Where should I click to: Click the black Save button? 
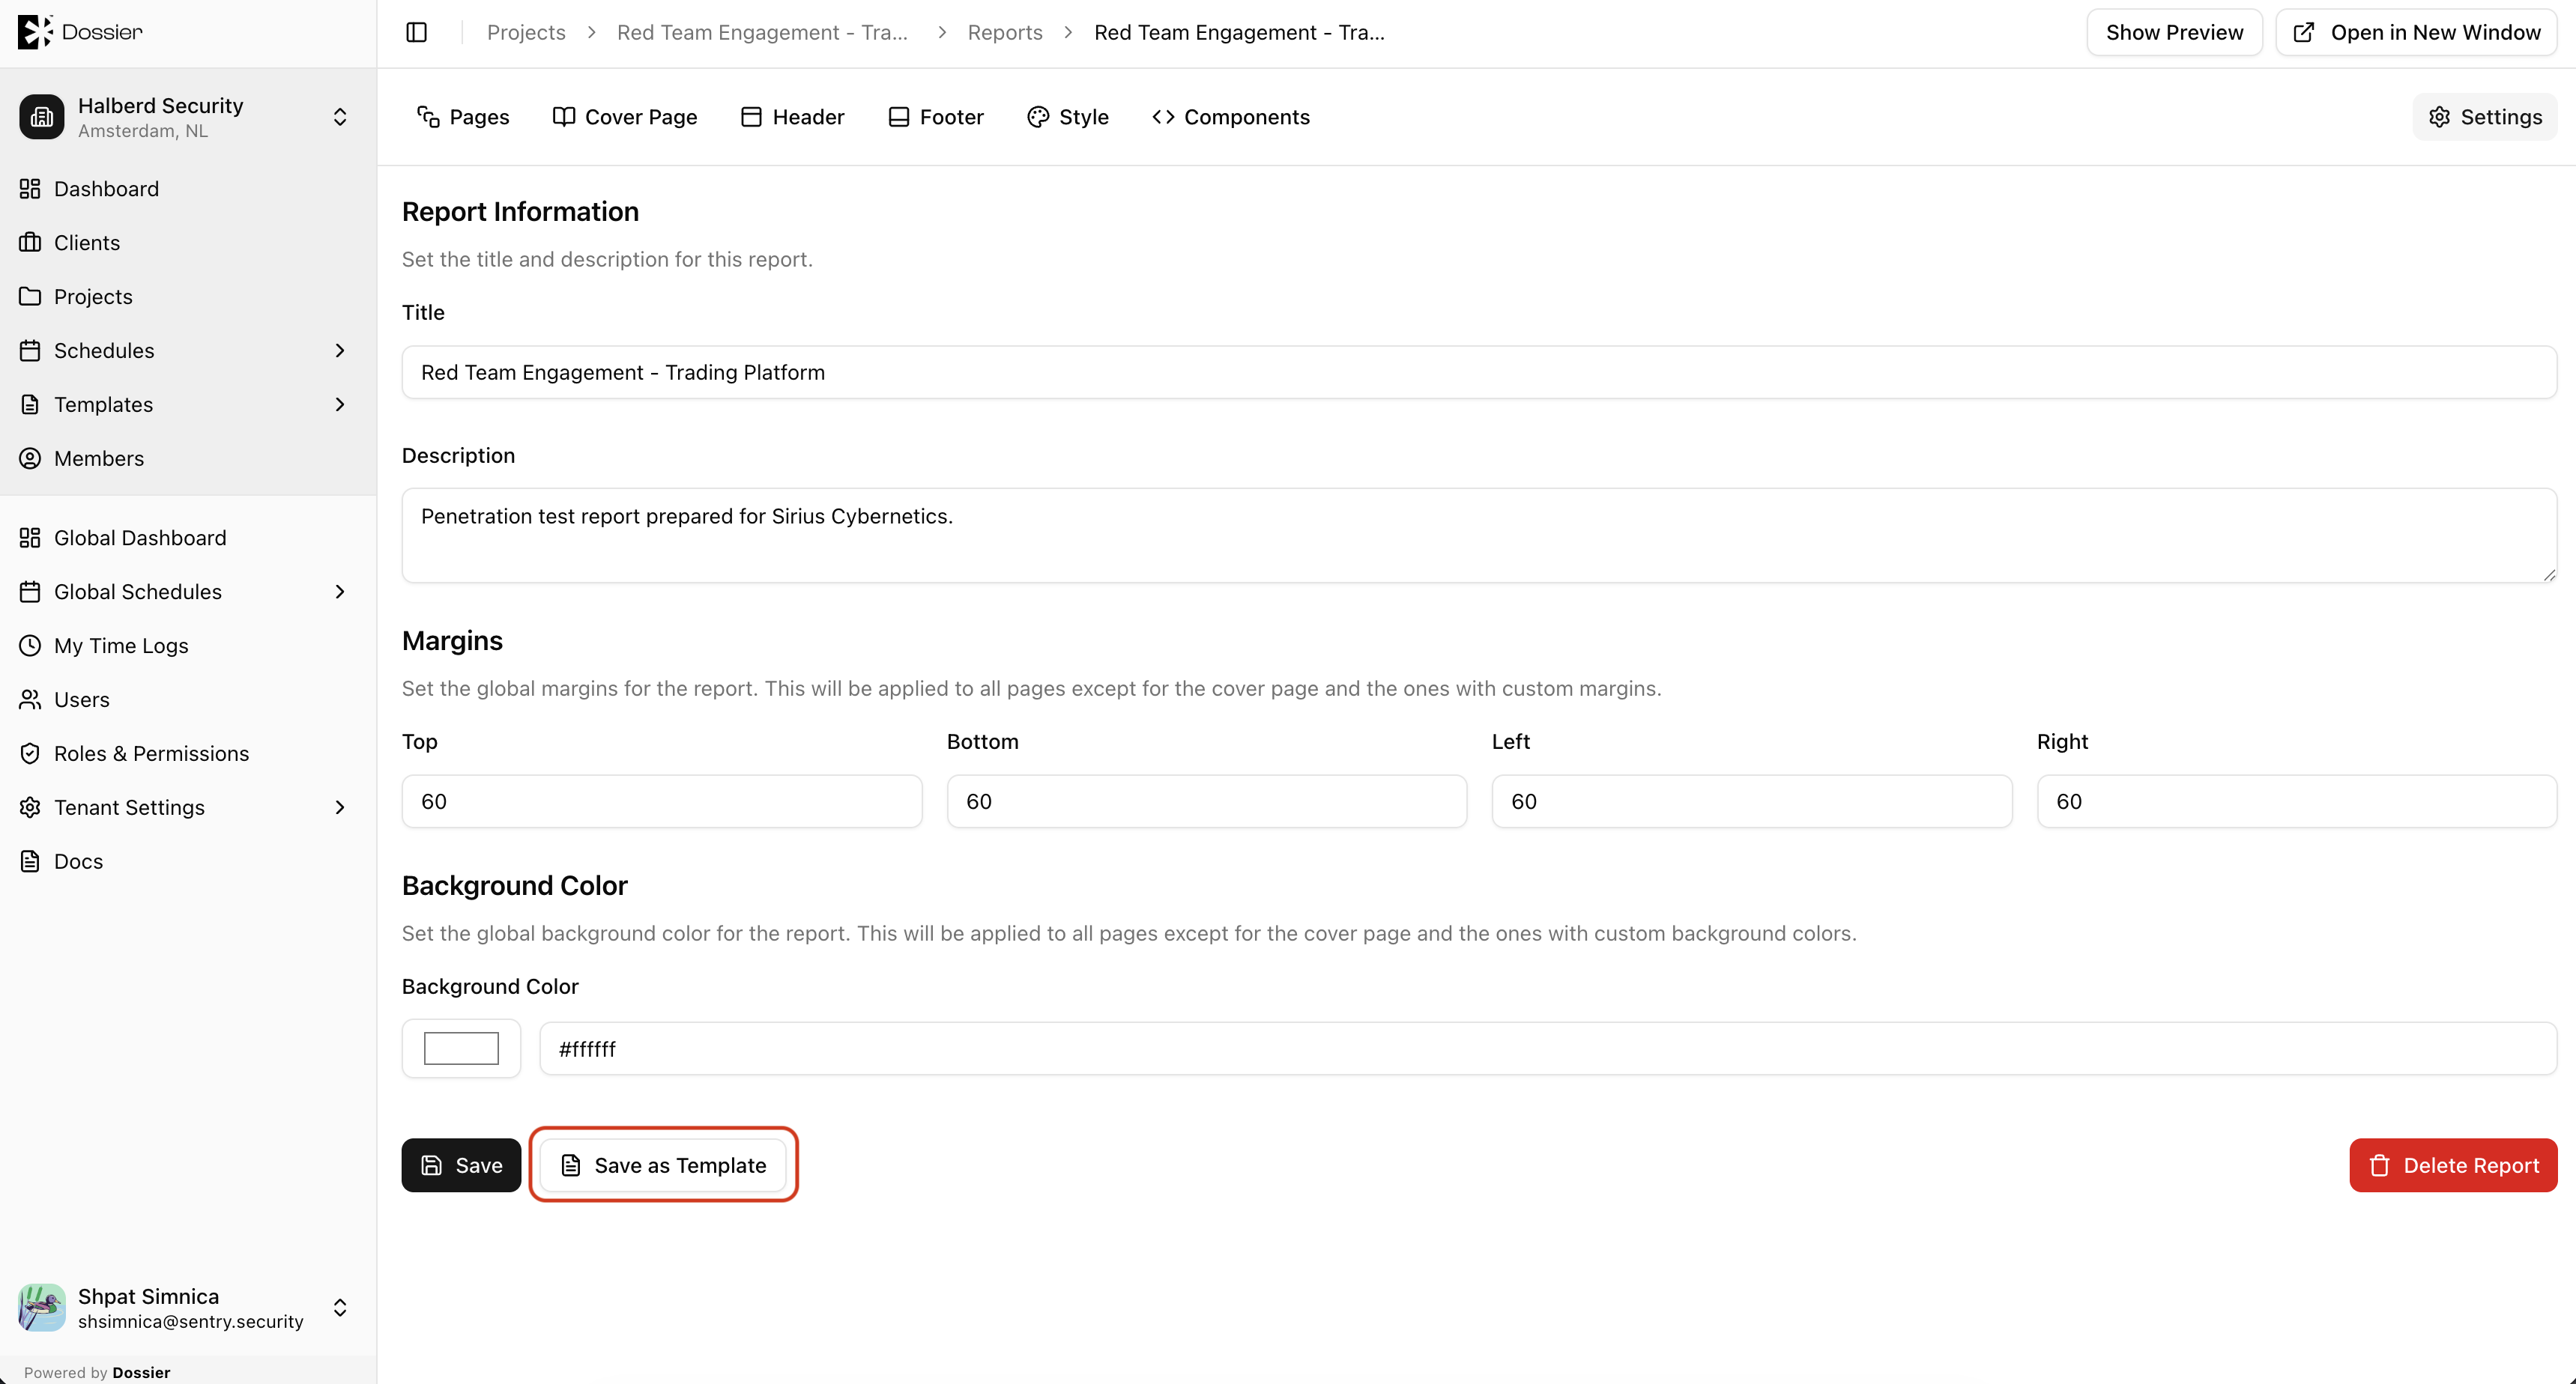461,1165
